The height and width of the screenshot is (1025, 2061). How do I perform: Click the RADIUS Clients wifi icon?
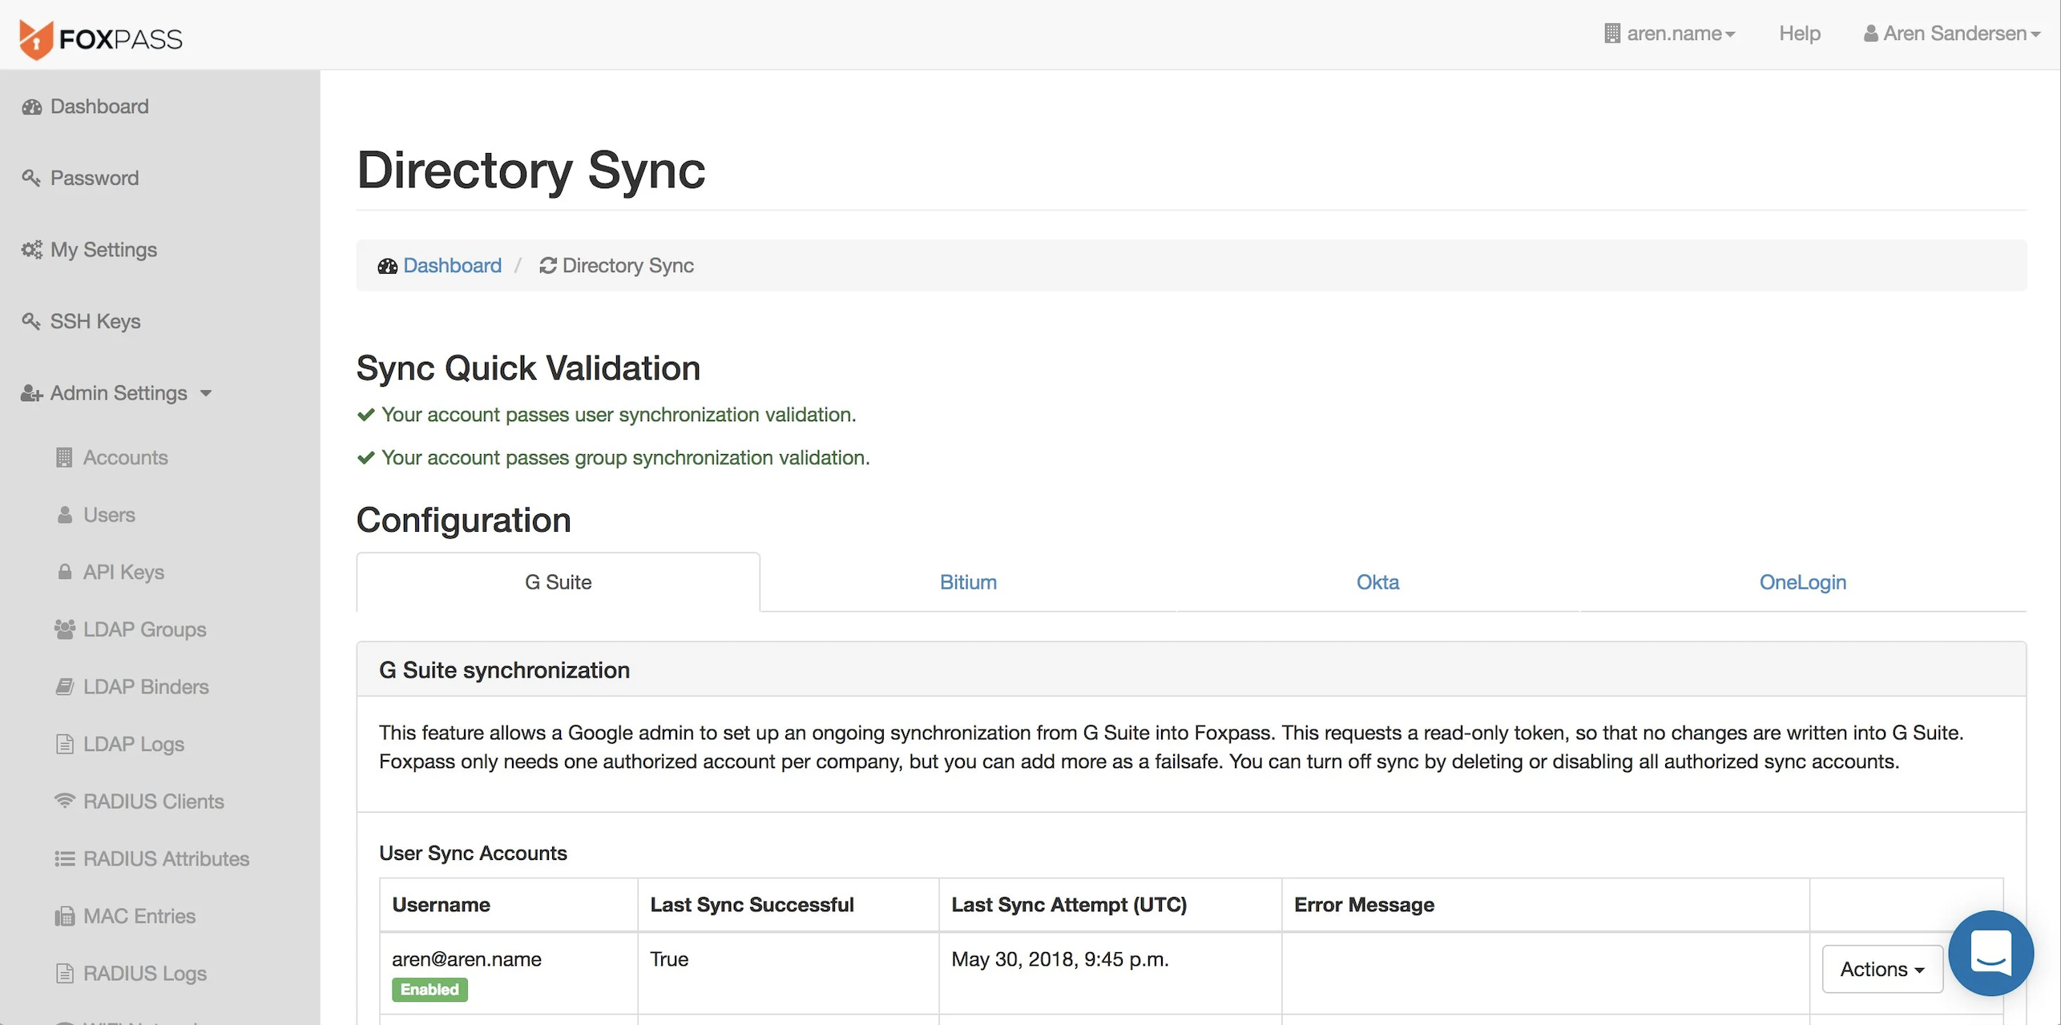point(64,801)
